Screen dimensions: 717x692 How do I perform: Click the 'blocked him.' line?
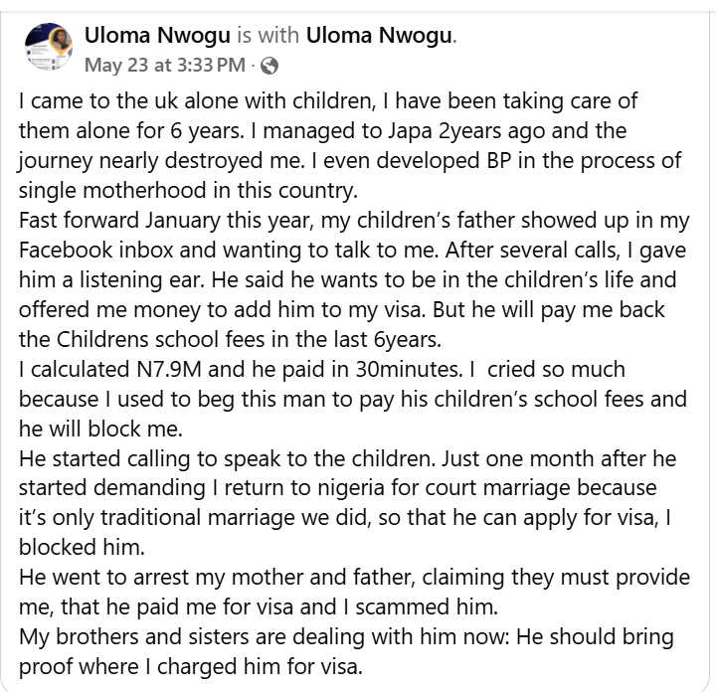pyautogui.click(x=82, y=547)
